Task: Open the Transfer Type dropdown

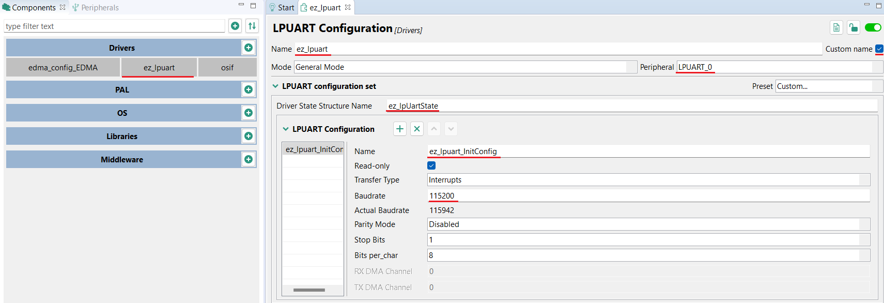Action: click(x=649, y=180)
